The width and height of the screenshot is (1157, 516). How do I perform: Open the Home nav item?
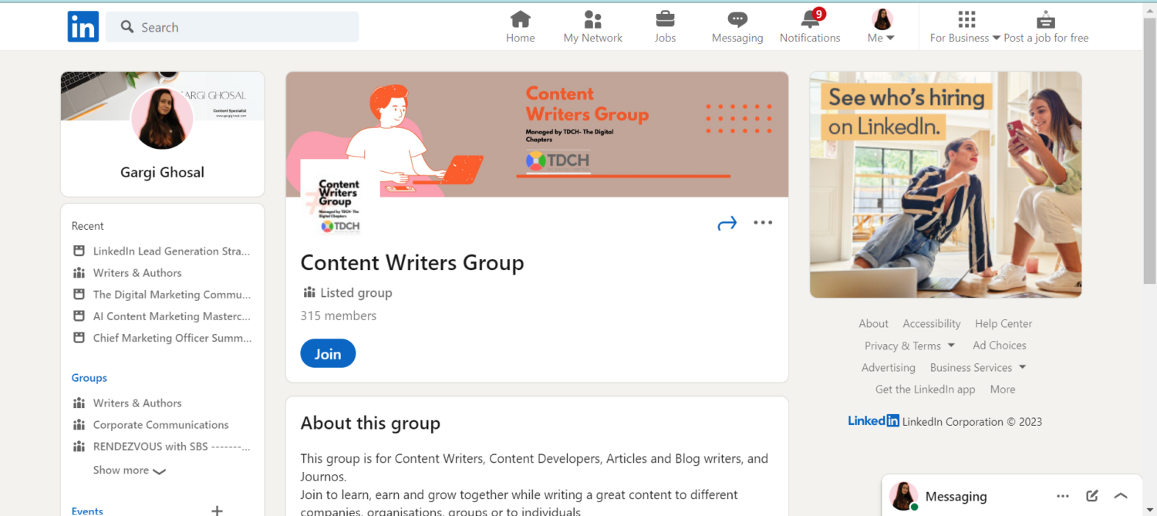521,27
